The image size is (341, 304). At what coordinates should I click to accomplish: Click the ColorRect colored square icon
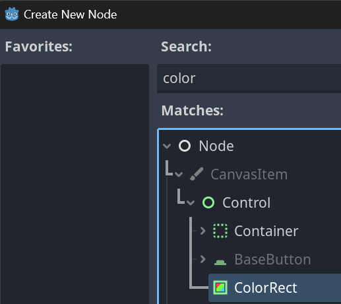(220, 288)
